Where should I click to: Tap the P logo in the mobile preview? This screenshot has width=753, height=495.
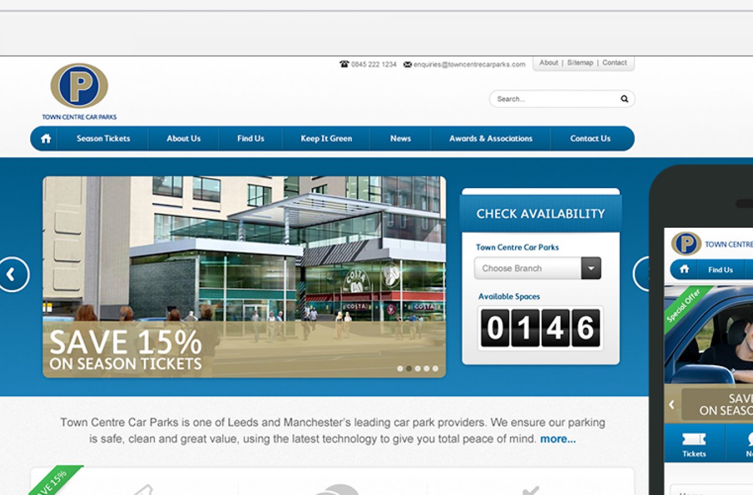(x=686, y=244)
